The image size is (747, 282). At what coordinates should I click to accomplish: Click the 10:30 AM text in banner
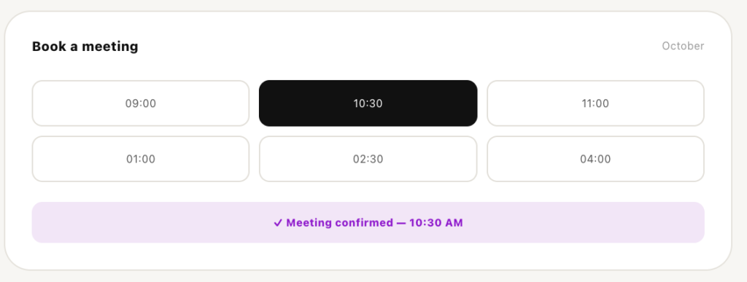tap(436, 222)
